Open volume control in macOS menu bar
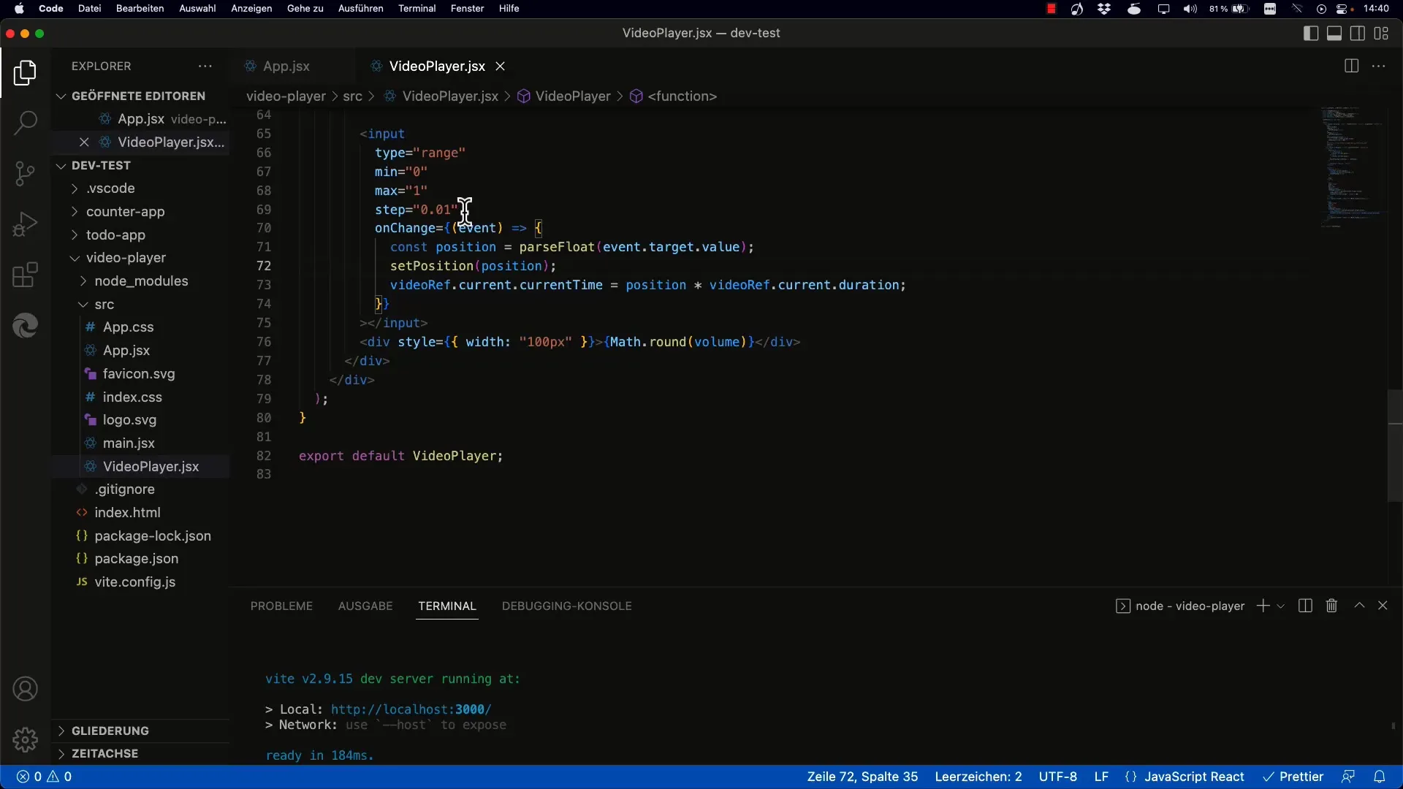 [1190, 9]
